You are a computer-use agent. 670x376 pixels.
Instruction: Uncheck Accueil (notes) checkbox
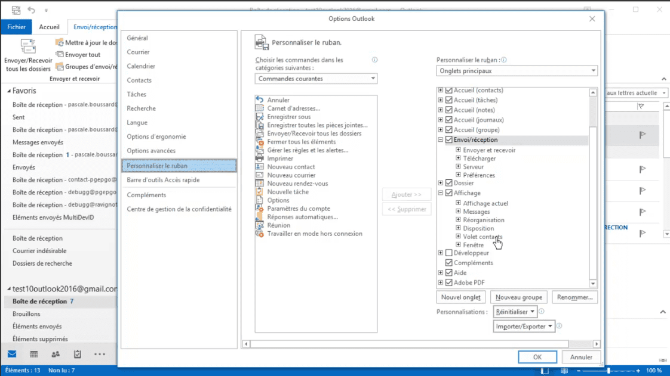pos(448,110)
